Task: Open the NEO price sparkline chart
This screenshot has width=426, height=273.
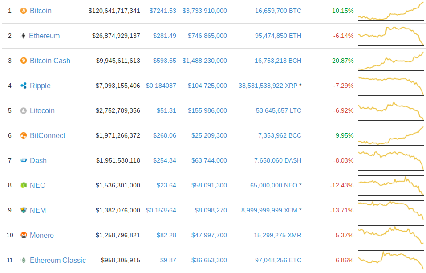Action: [x=391, y=185]
